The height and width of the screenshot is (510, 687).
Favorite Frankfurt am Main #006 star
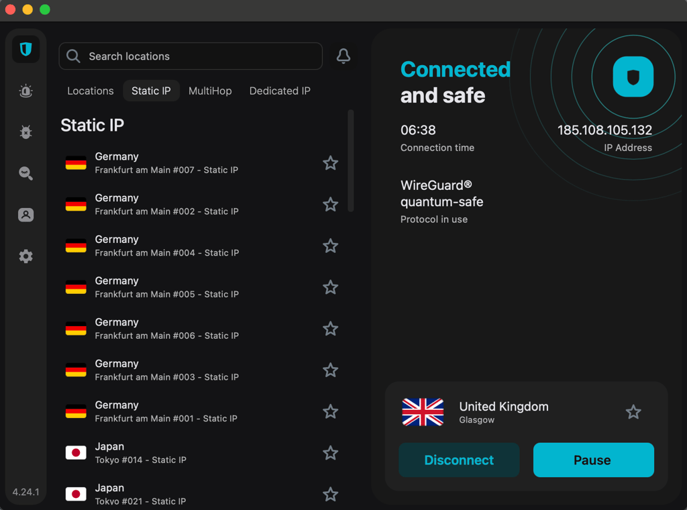330,329
